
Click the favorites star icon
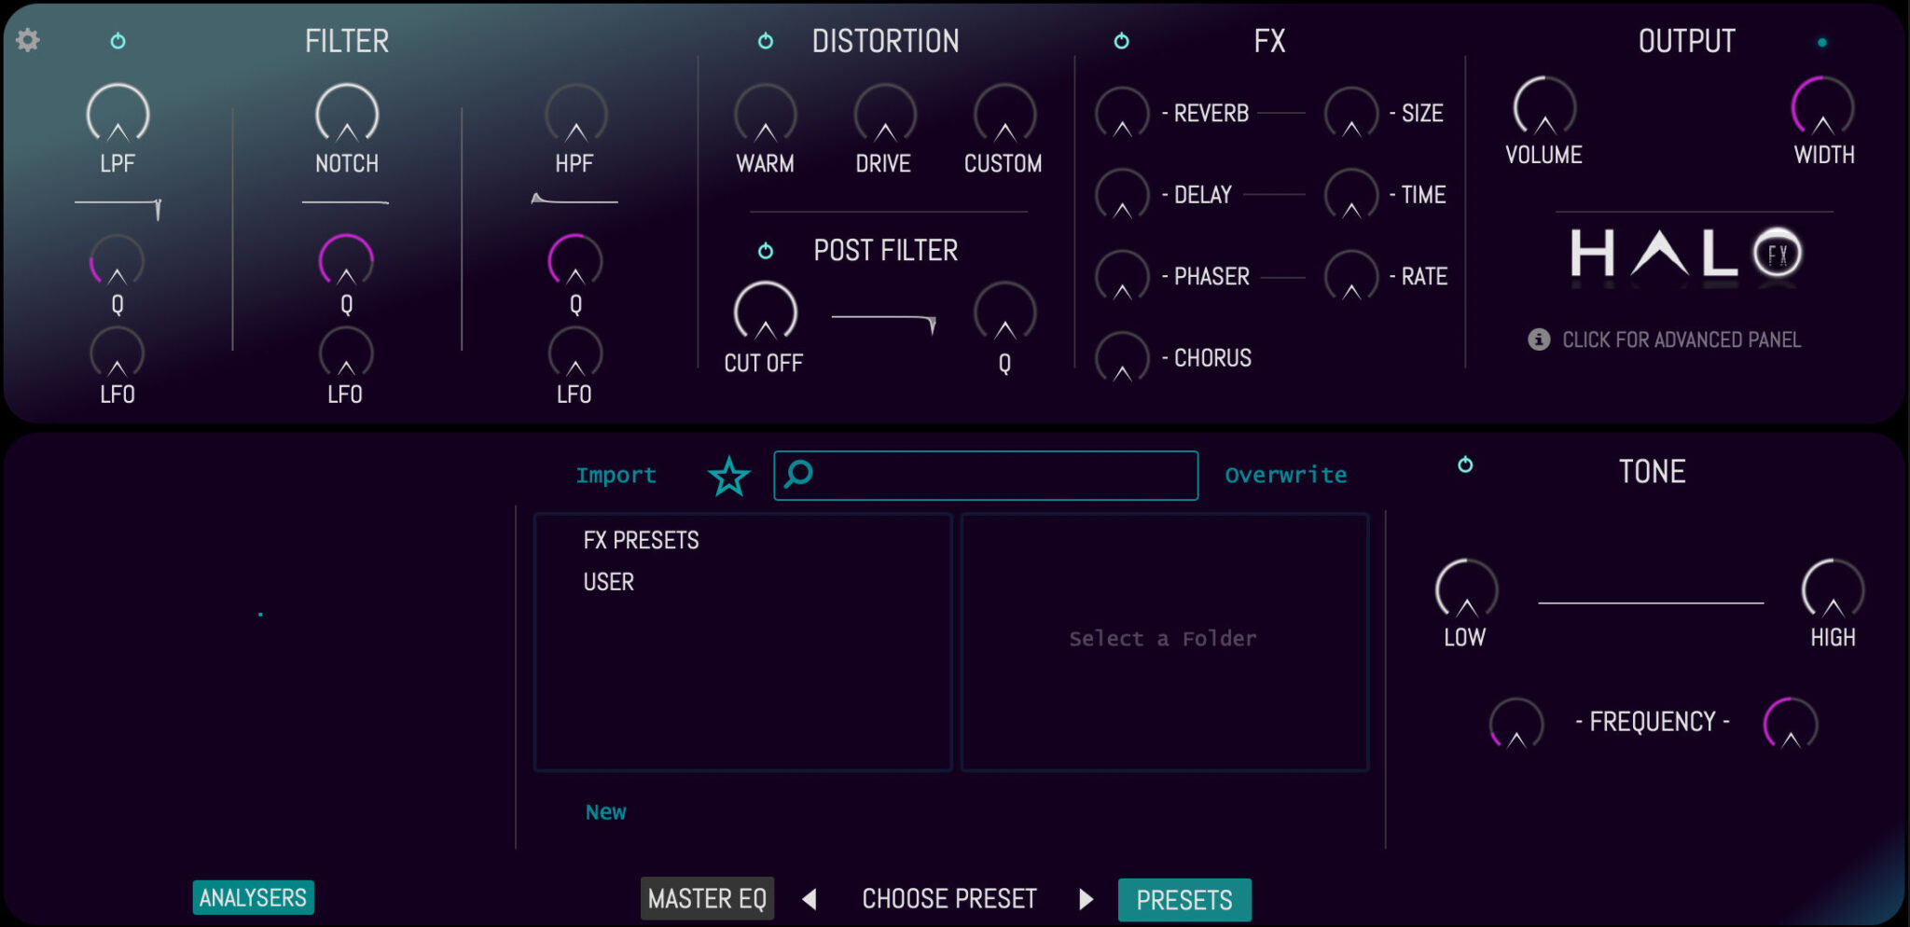pos(730,477)
